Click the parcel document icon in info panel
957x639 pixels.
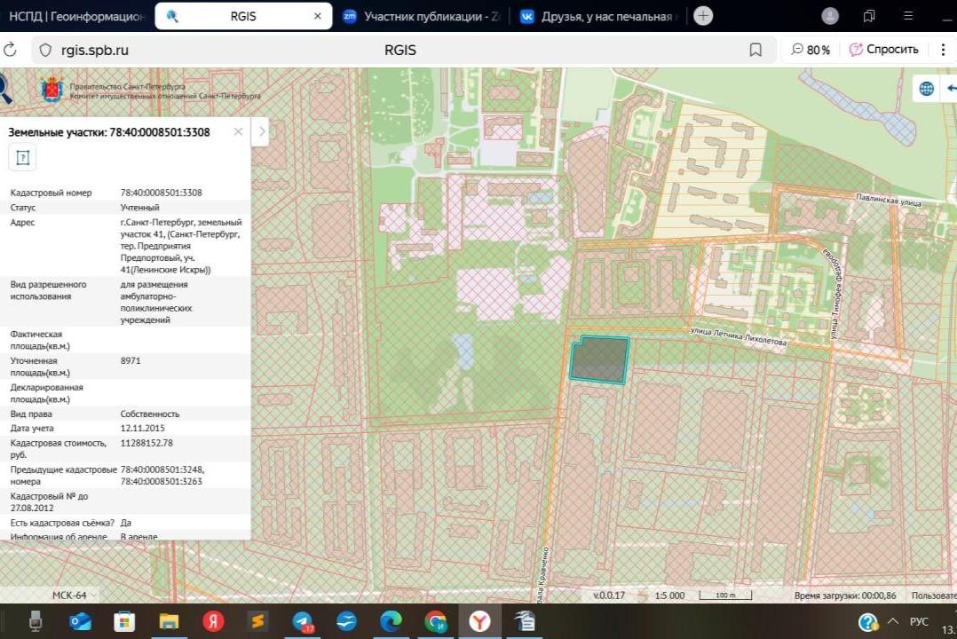(x=22, y=158)
